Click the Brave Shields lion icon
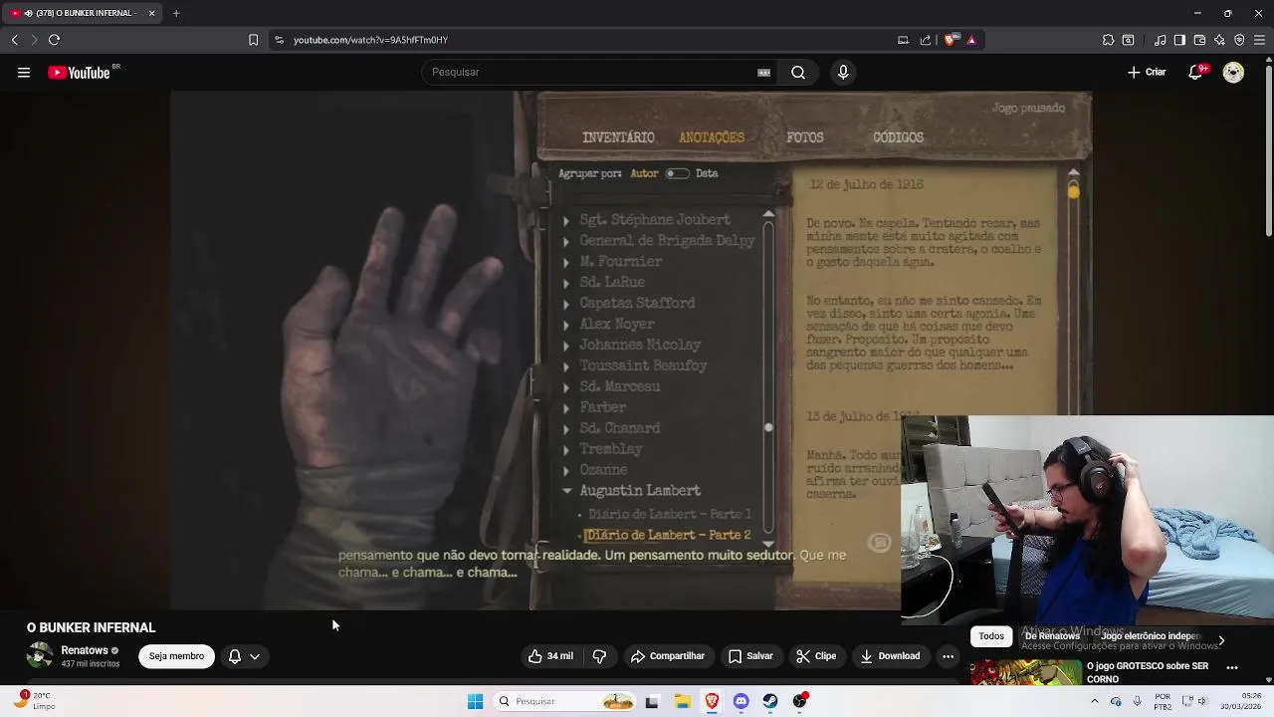This screenshot has width=1274, height=717. [950, 40]
